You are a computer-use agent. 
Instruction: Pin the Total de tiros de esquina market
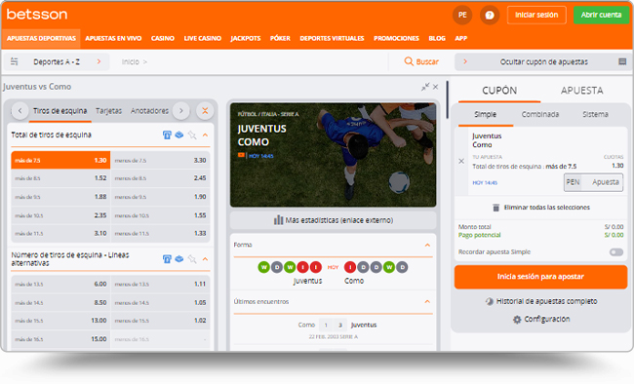[x=192, y=135]
